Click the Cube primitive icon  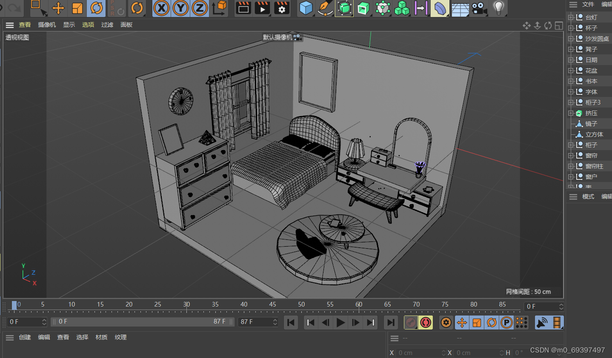pos(306,8)
